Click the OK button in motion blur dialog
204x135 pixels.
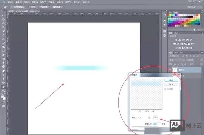pyautogui.click(x=171, y=80)
